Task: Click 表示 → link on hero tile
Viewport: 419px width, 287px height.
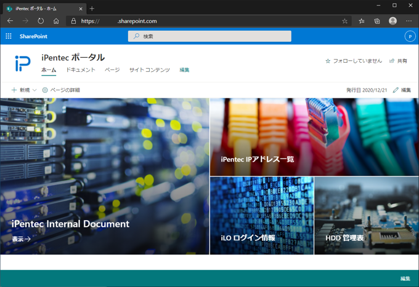Action: click(21, 239)
